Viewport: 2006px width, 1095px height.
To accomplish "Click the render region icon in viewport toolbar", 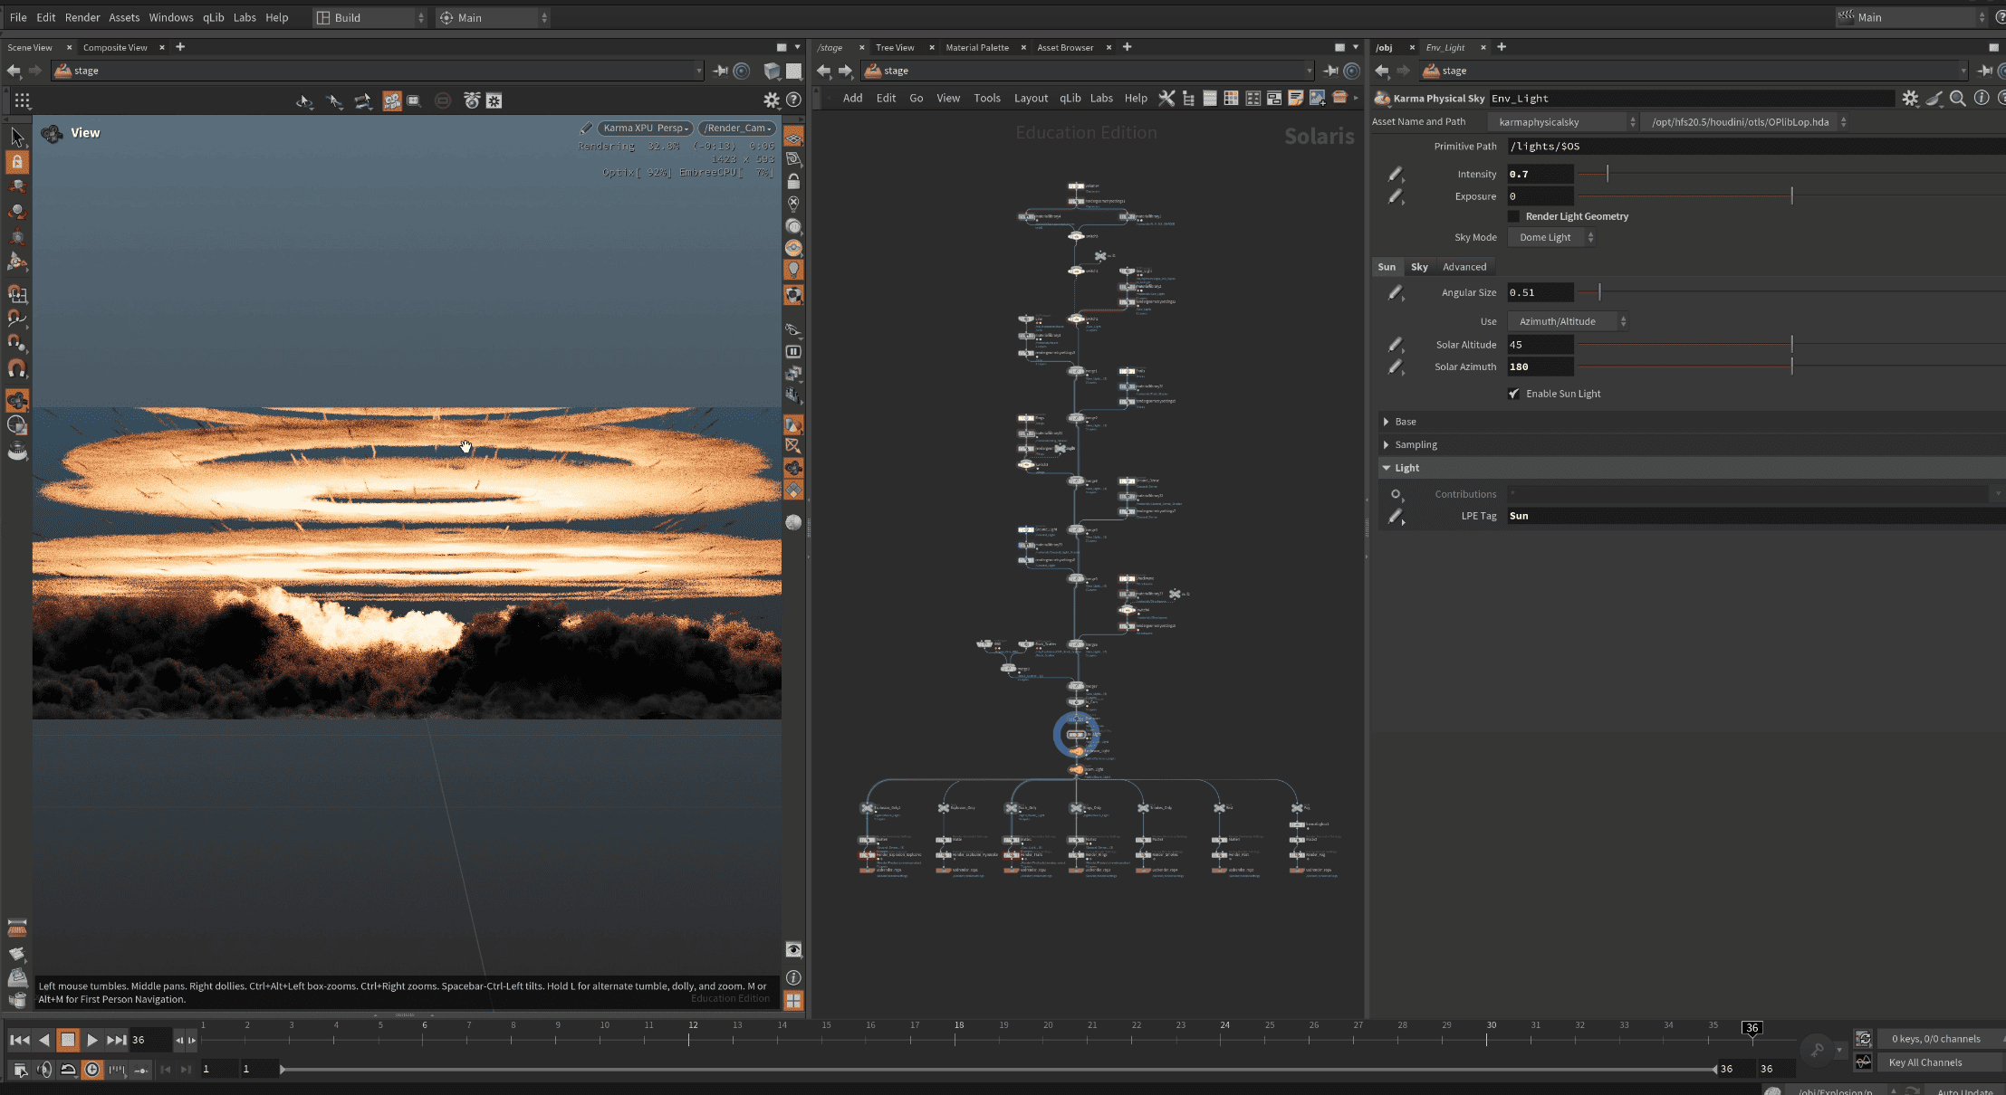I will (x=414, y=100).
